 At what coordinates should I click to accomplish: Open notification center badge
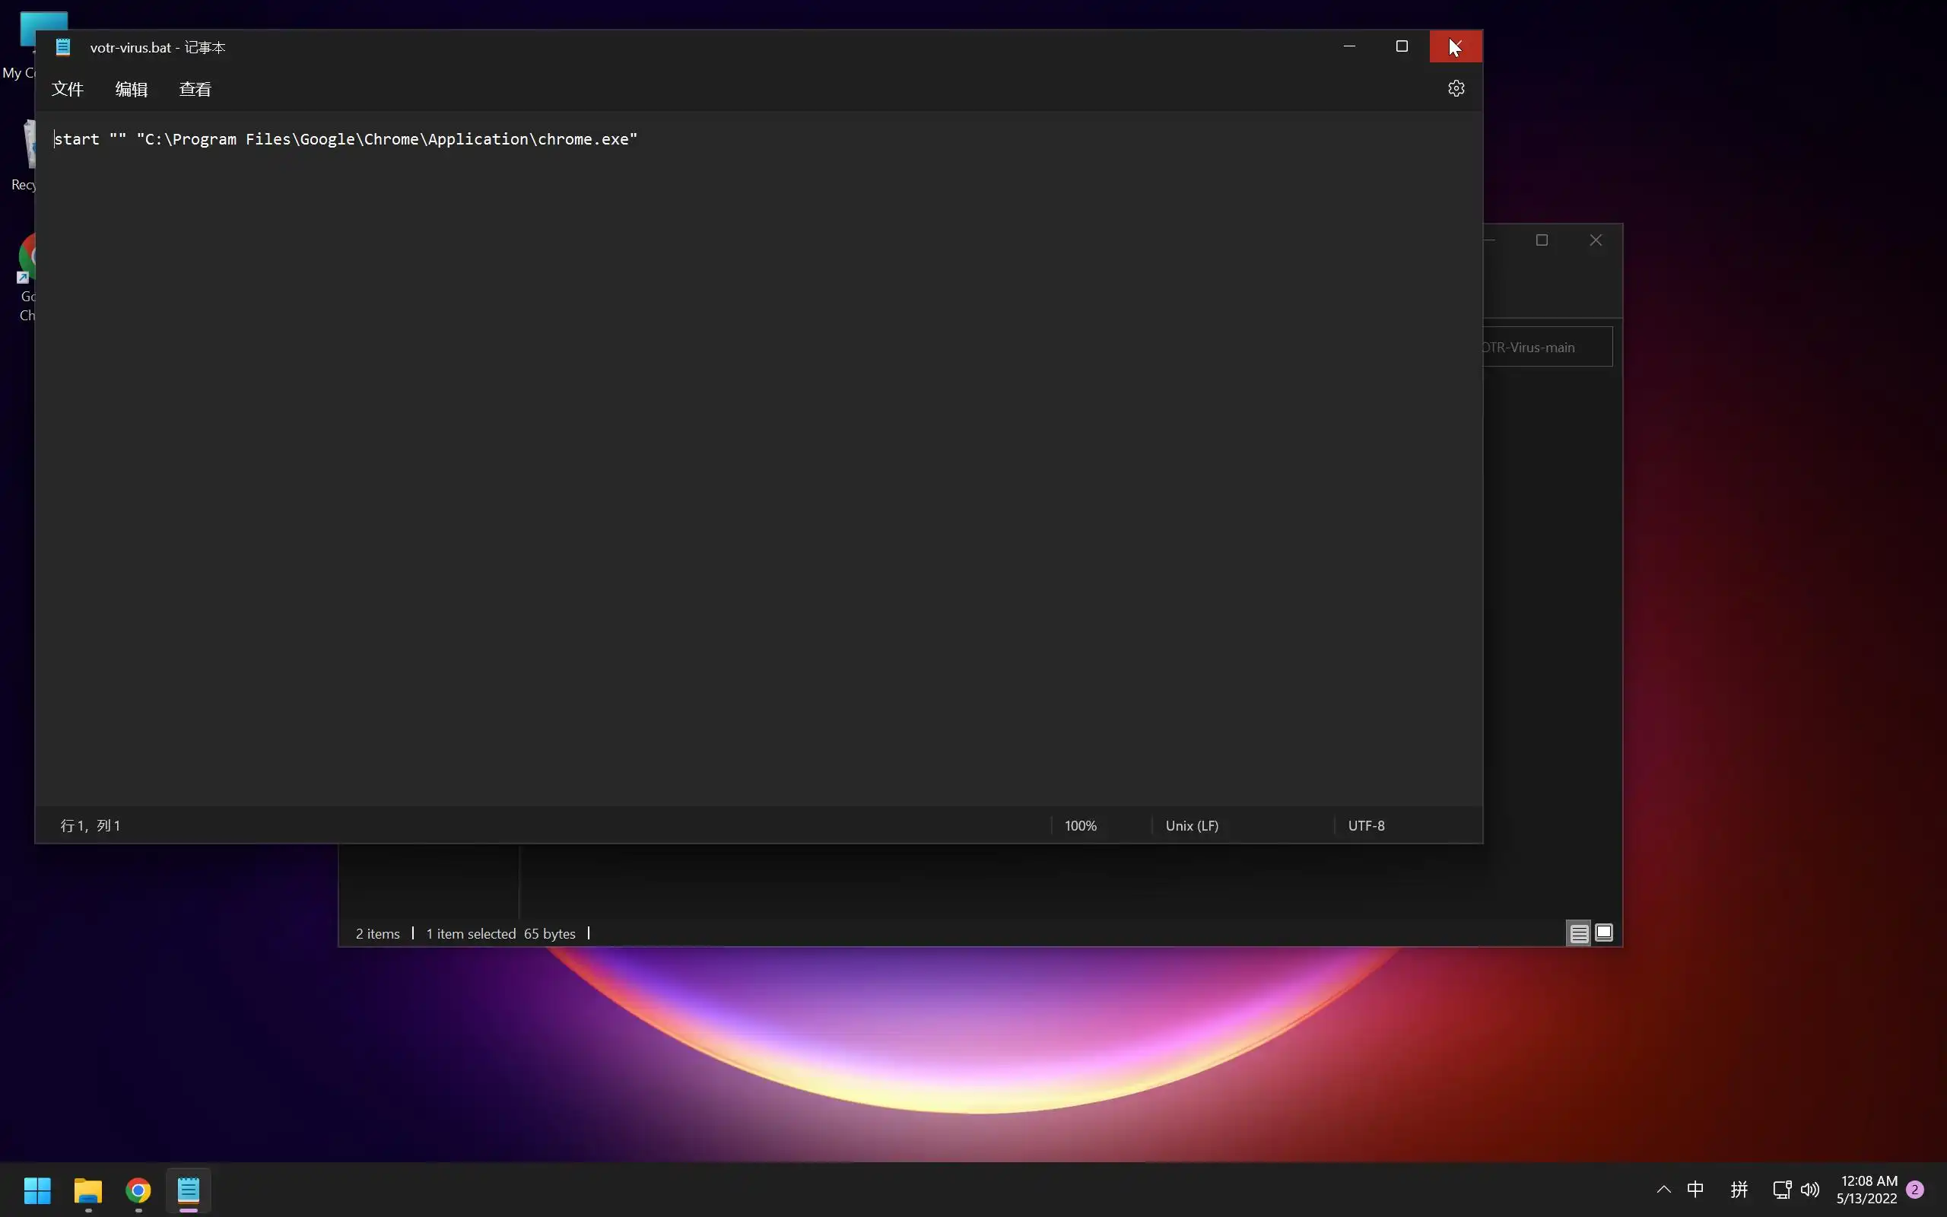point(1916,1190)
